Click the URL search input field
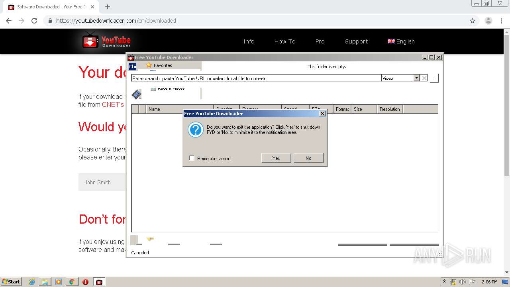Image resolution: width=510 pixels, height=287 pixels. 256,78
